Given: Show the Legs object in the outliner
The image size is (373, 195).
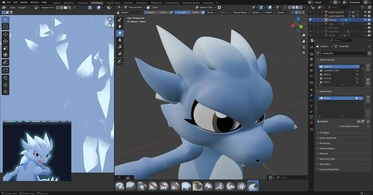Looking at the screenshot, I should [x=365, y=24].
